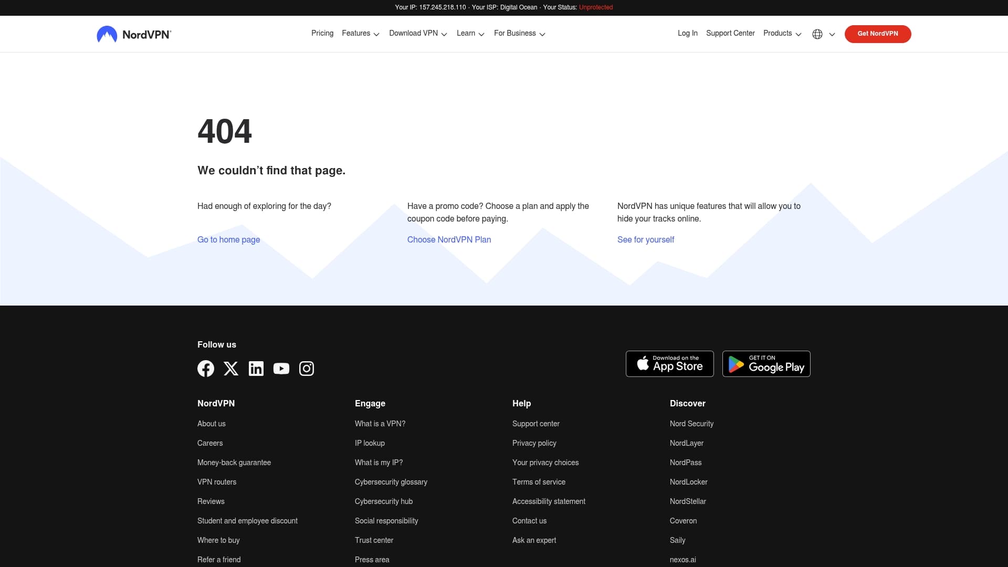This screenshot has height=567, width=1008.
Task: Open the X (Twitter) social icon
Action: pos(231,369)
